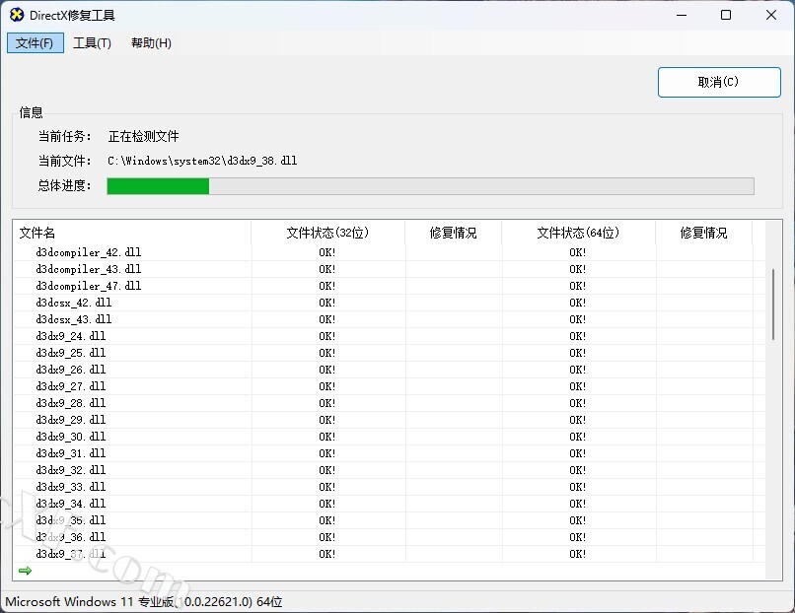Image resolution: width=795 pixels, height=613 pixels.
Task: Click 64-bit OK! status for d3dx9_34.dll
Action: (577, 503)
